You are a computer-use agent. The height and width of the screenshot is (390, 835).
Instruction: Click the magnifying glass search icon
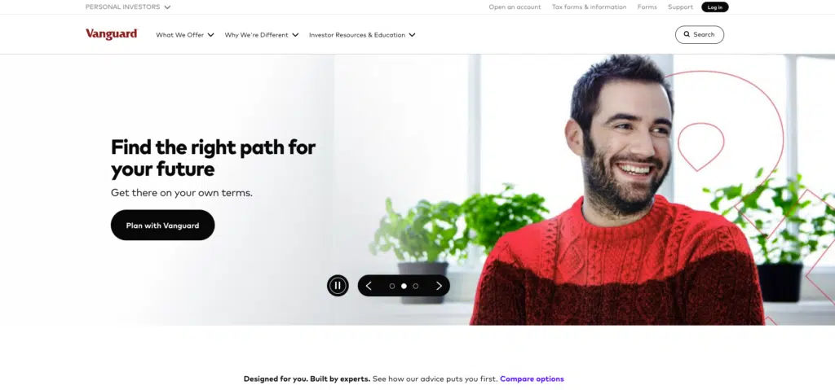[687, 34]
